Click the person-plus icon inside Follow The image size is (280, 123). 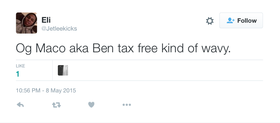coord(230,21)
